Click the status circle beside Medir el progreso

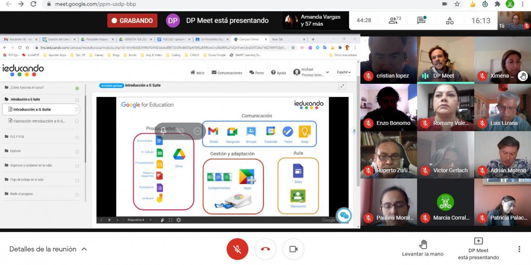coord(77,194)
